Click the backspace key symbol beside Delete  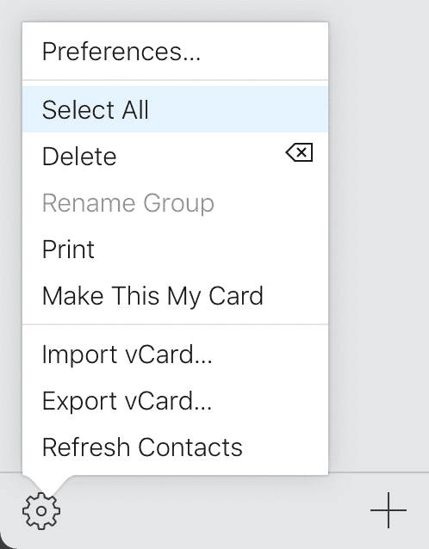pos(299,152)
